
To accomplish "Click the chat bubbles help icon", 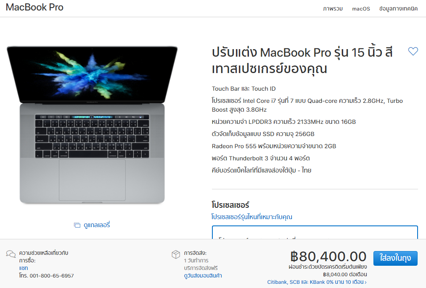I will tap(11, 254).
